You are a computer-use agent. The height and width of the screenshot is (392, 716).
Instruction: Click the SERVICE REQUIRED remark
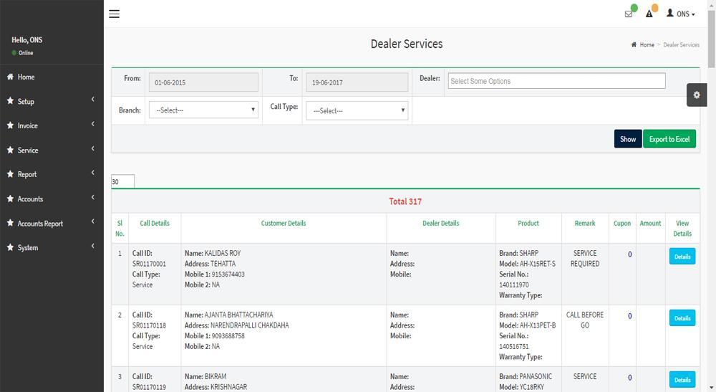[585, 258]
